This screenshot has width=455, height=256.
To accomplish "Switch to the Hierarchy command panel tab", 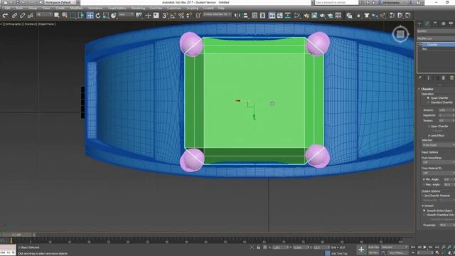I will pyautogui.click(x=435, y=23).
